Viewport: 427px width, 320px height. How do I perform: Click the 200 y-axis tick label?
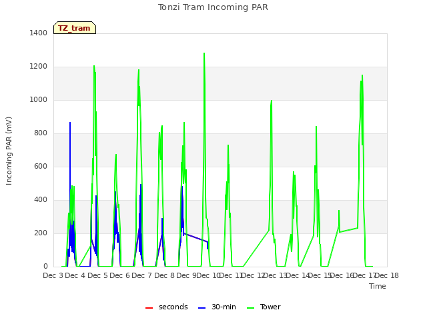pyautogui.click(x=41, y=233)
